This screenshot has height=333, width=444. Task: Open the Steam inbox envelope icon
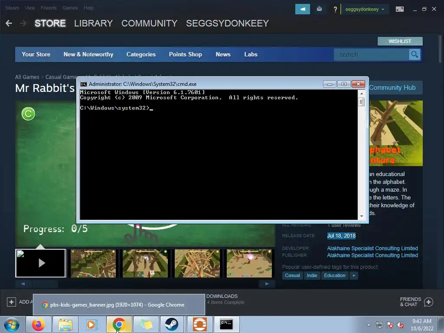319,9
